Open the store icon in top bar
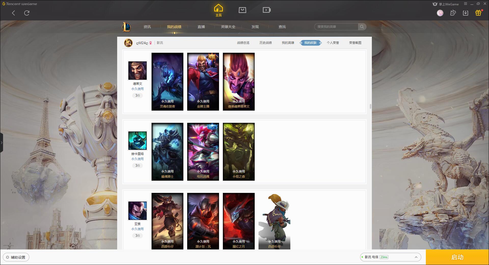489x265 pixels. pyautogui.click(x=242, y=10)
